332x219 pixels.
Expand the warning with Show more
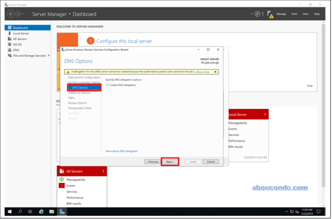click(203, 72)
